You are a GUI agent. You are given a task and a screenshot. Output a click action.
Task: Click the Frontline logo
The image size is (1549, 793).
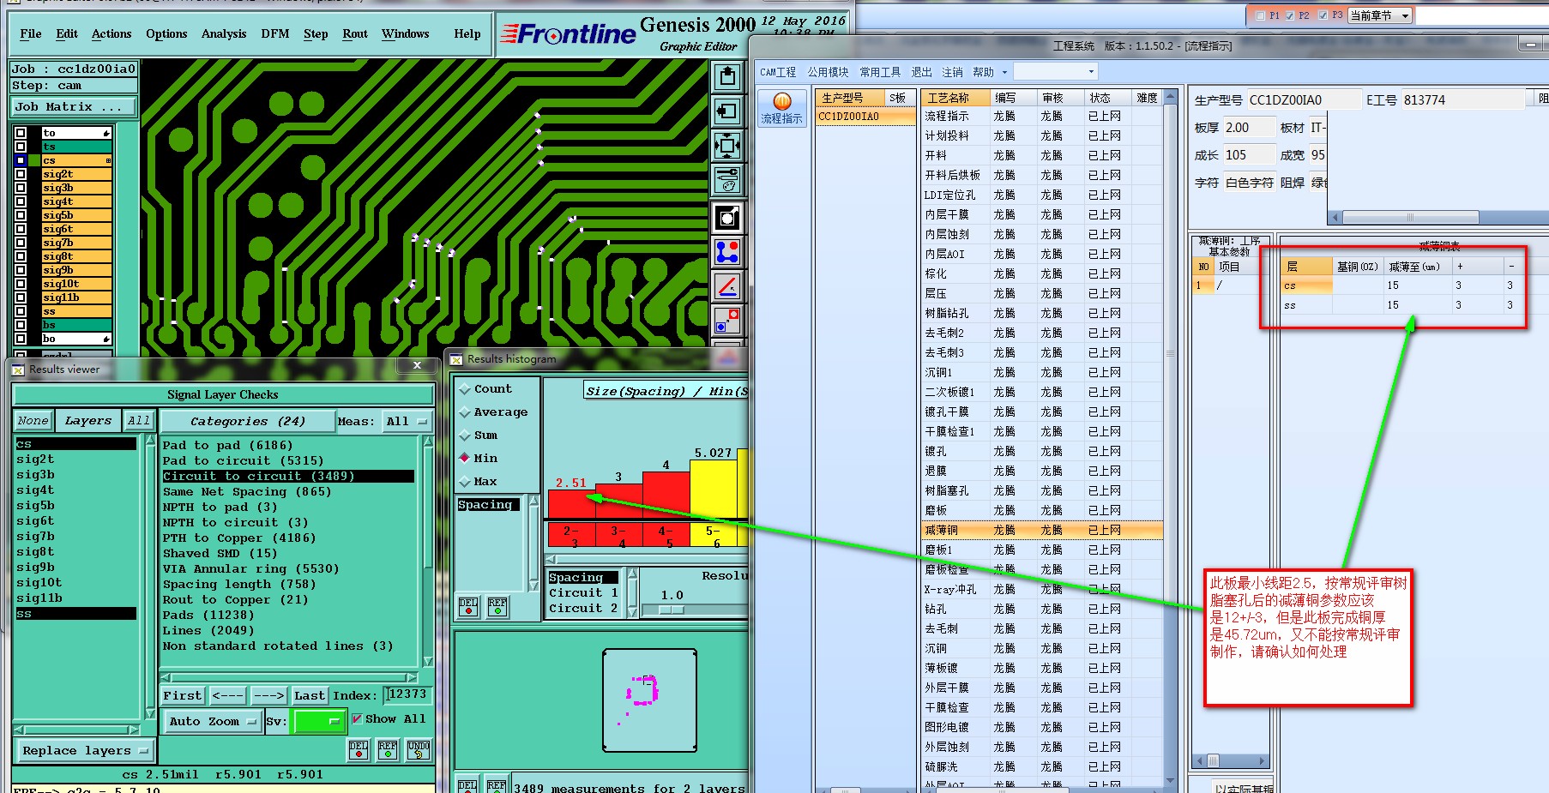click(568, 33)
